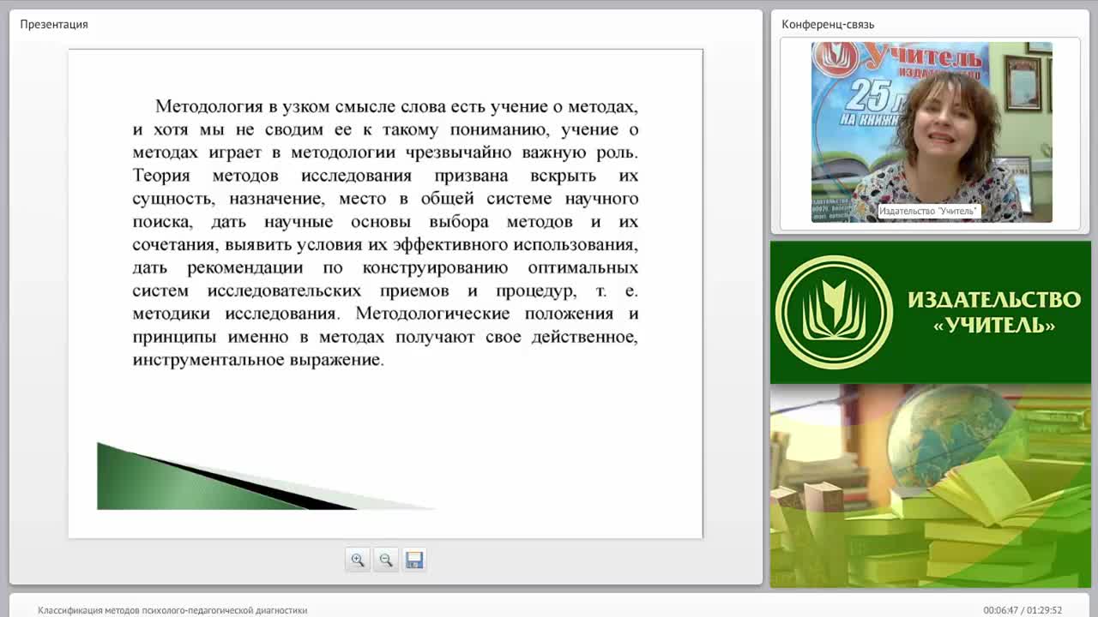Open the webcam video of the presenter
This screenshot has width=1098, height=617.
pyautogui.click(x=932, y=132)
